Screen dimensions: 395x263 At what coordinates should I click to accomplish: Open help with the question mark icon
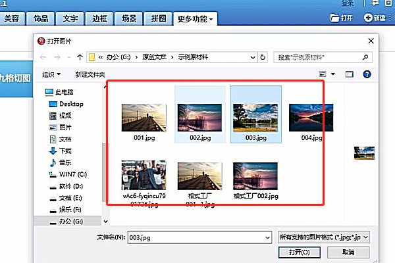coord(367,74)
